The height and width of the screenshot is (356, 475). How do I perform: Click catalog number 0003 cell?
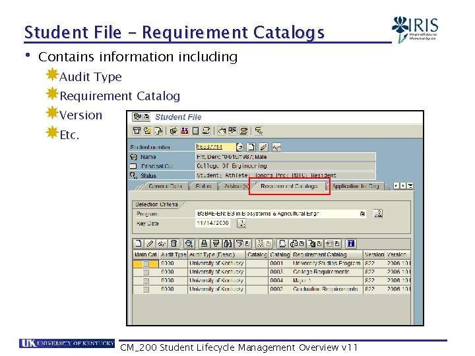(280, 272)
